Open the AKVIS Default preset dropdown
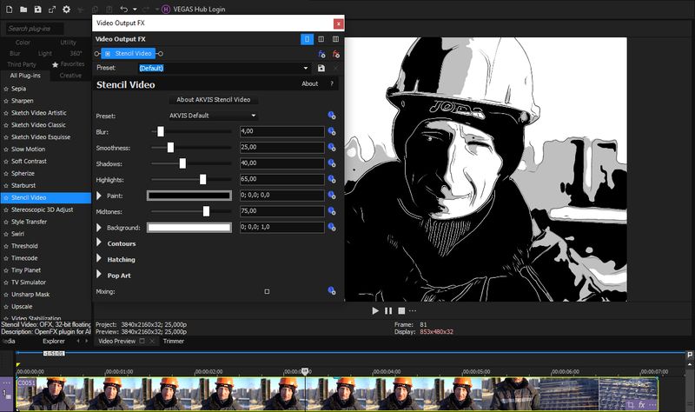This screenshot has width=695, height=412. click(x=254, y=116)
